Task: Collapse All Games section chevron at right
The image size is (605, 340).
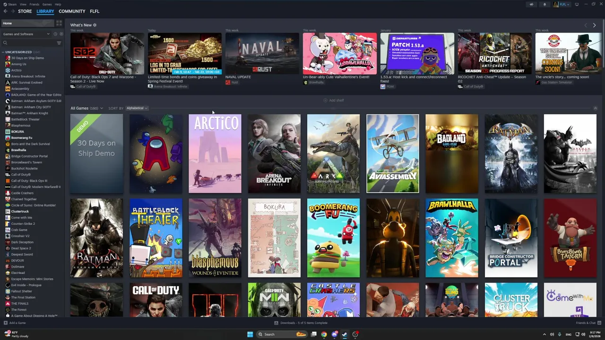Action: [x=595, y=108]
